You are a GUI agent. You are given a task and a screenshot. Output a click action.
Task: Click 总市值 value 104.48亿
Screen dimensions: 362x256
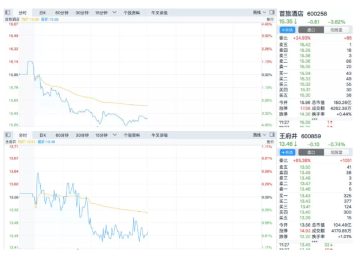342,225
